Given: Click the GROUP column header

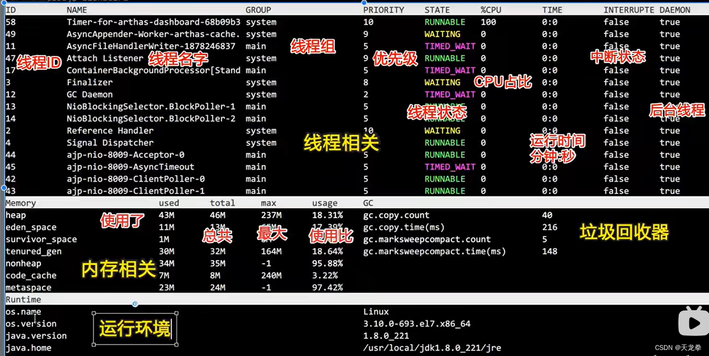Looking at the screenshot, I should tap(258, 10).
